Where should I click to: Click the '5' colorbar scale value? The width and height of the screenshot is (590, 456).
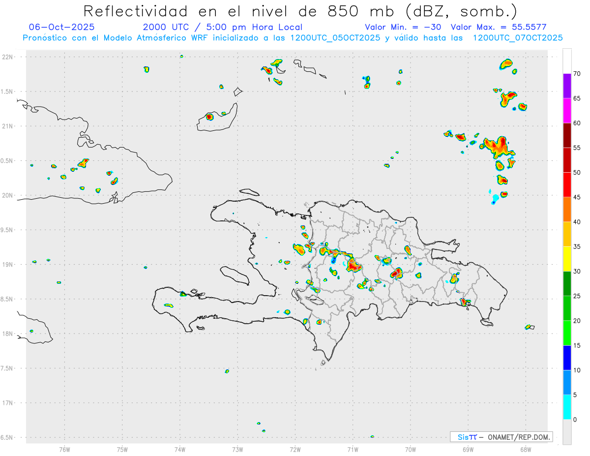tap(575, 395)
